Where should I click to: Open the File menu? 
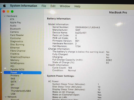44,6
